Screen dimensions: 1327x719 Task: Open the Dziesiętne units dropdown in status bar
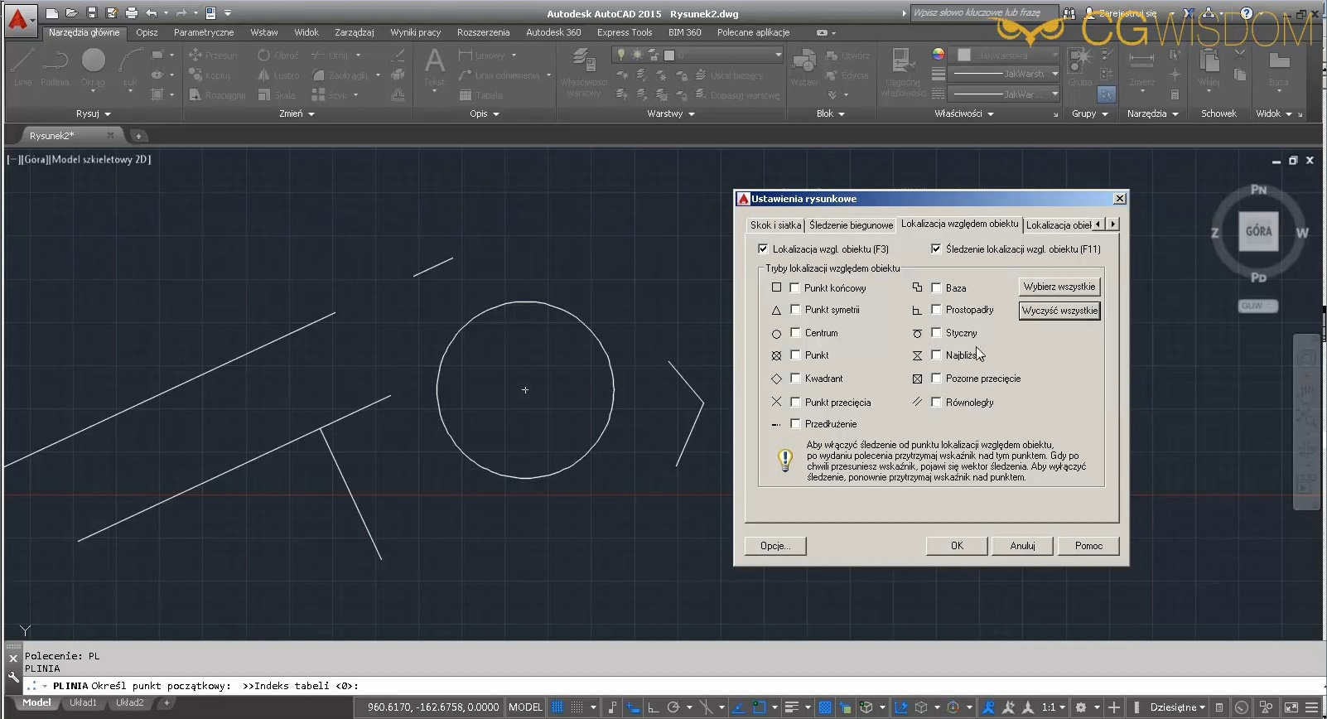point(1177,707)
